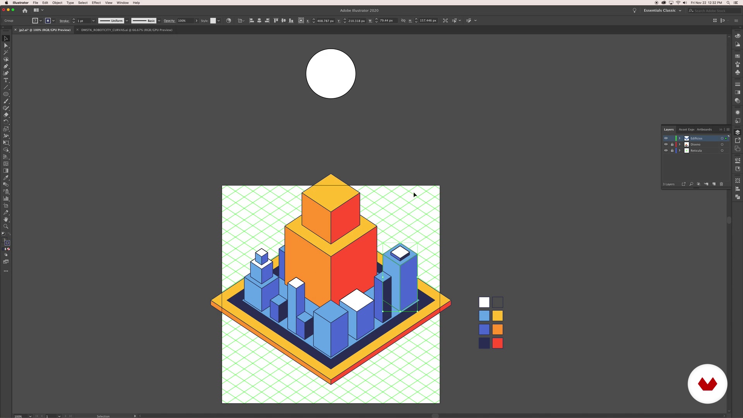Open the Object menu
This screenshot has height=418, width=743.
click(57, 3)
